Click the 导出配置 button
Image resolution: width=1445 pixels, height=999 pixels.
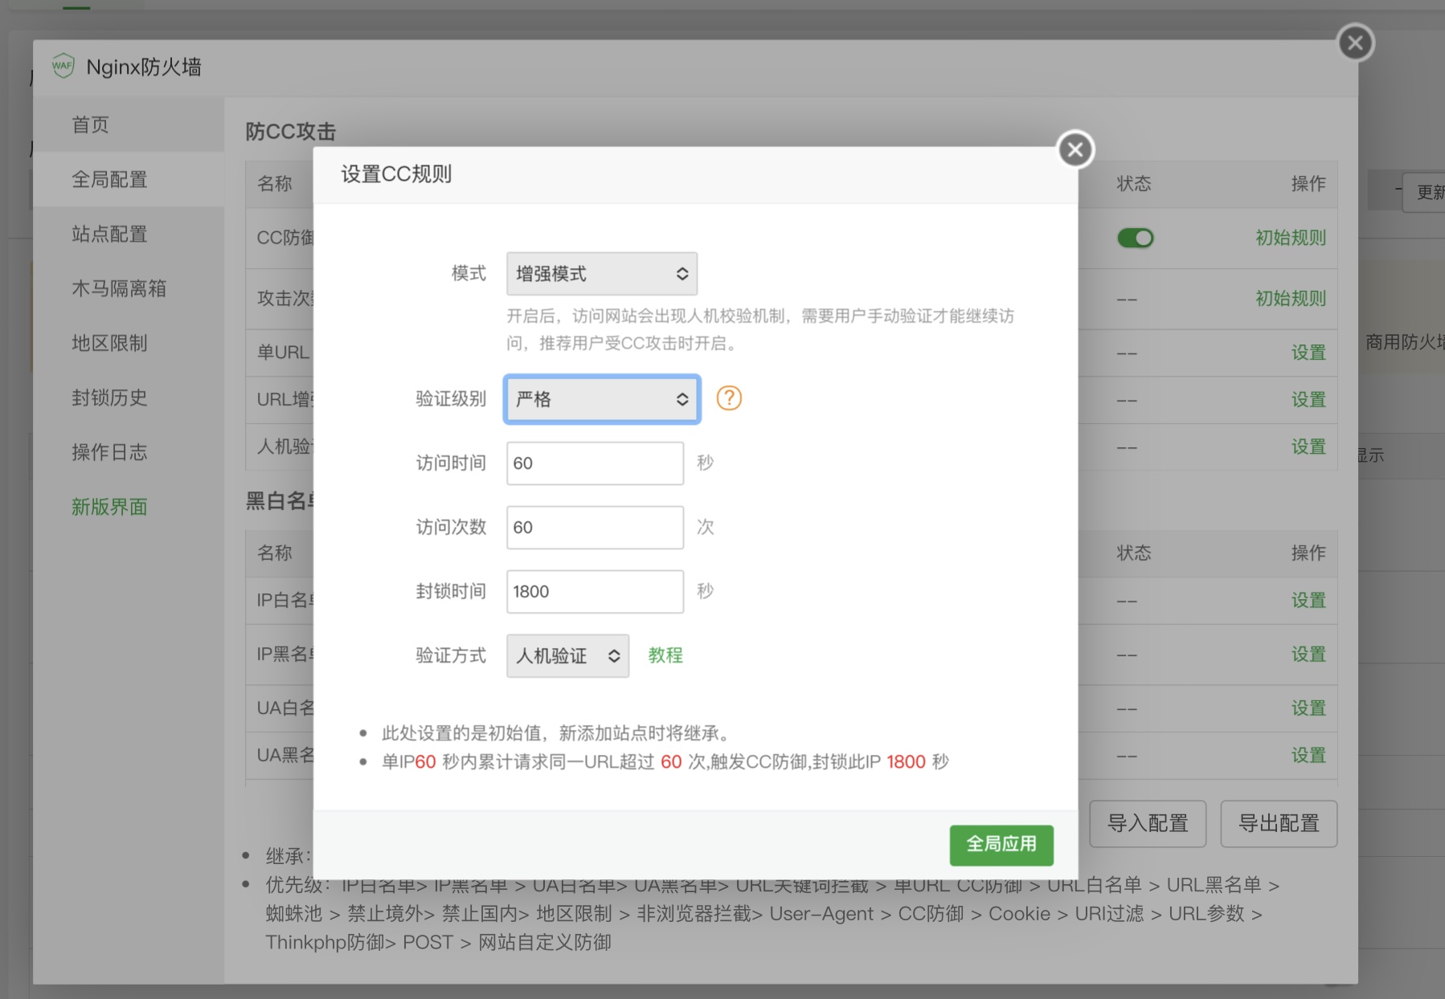(x=1279, y=823)
